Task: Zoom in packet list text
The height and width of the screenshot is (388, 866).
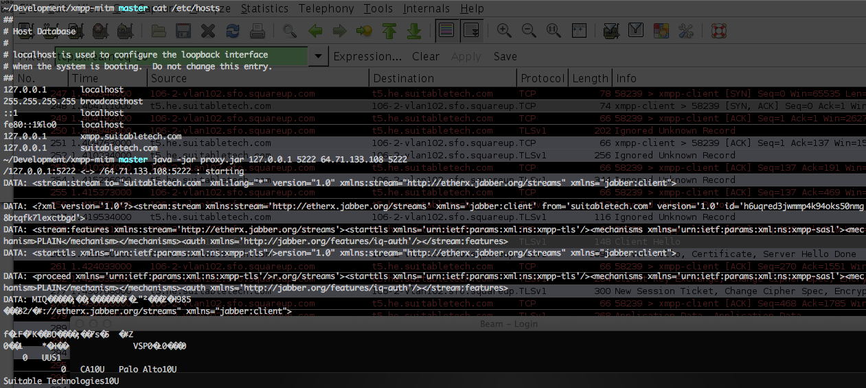Action: [x=504, y=31]
